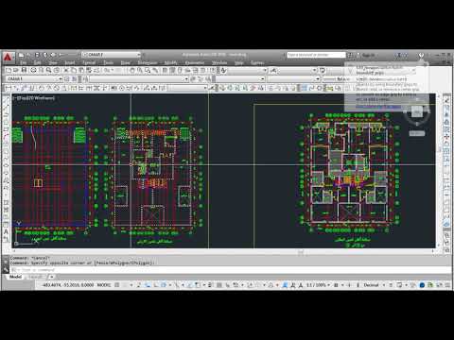The image size is (454, 340).
Task: Toggle the Annotation Monitor plus icon
Action: click(x=349, y=285)
